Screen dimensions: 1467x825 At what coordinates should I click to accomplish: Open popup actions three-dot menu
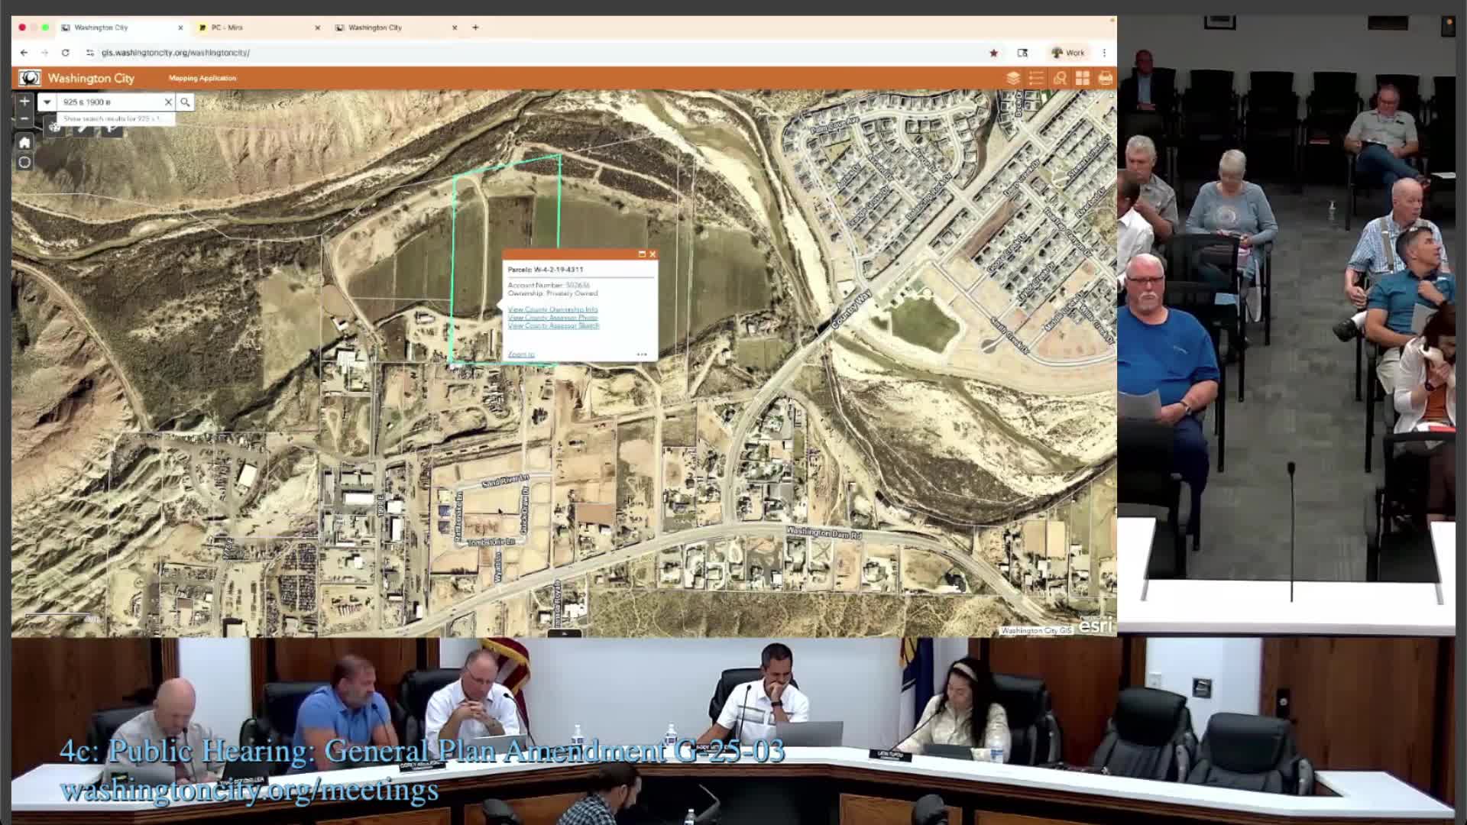(642, 354)
